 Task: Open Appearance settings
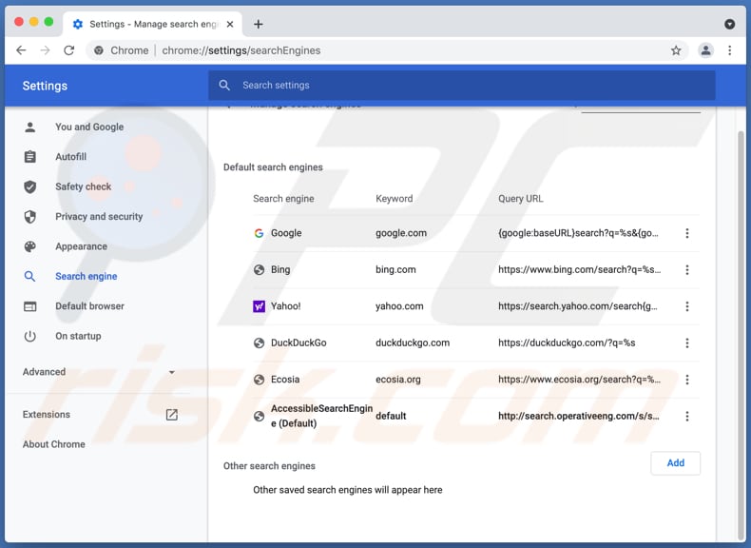[x=81, y=246]
